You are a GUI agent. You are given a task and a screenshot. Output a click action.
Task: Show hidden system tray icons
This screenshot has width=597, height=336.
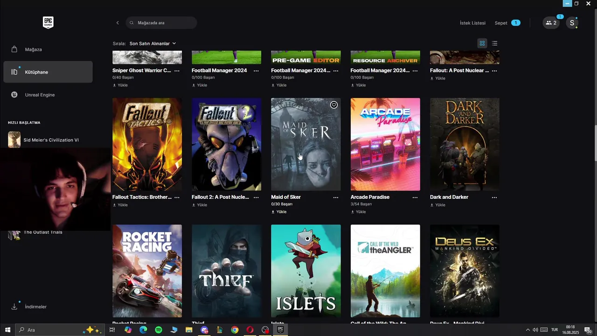tap(528, 330)
